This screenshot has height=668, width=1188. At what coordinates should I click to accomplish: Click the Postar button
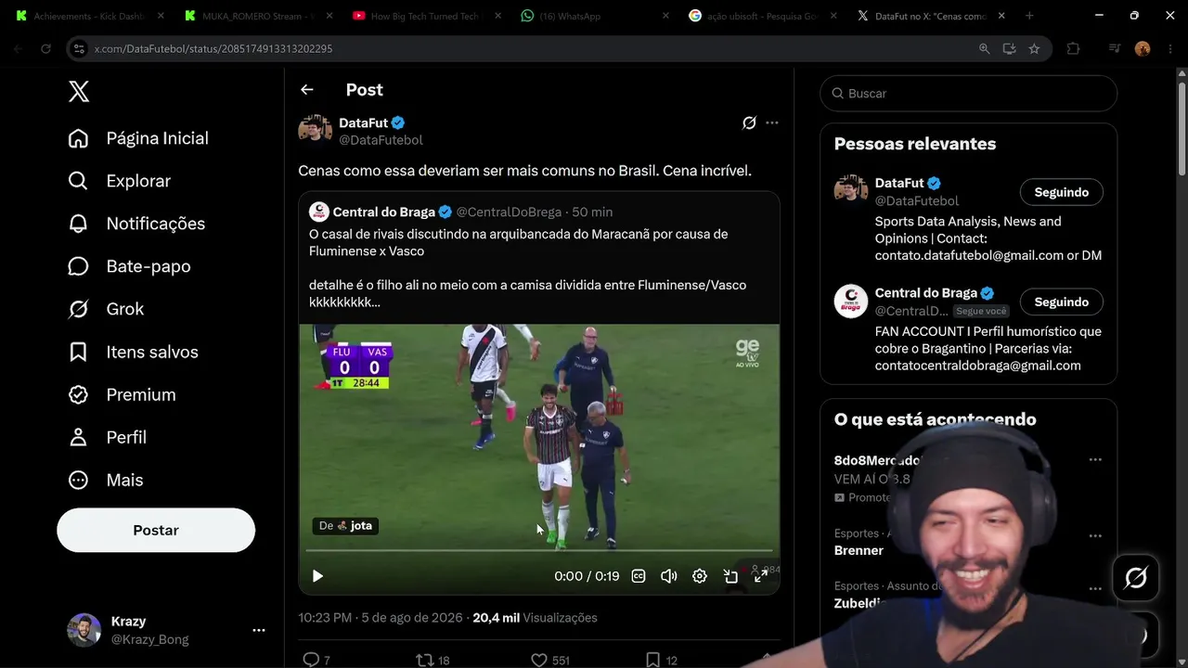(156, 530)
